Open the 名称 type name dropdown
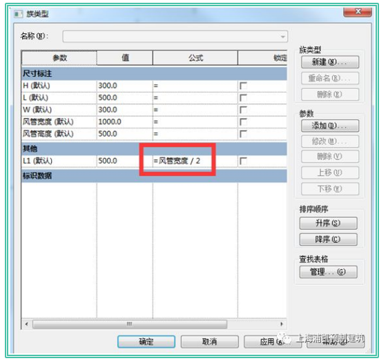 click(175, 37)
